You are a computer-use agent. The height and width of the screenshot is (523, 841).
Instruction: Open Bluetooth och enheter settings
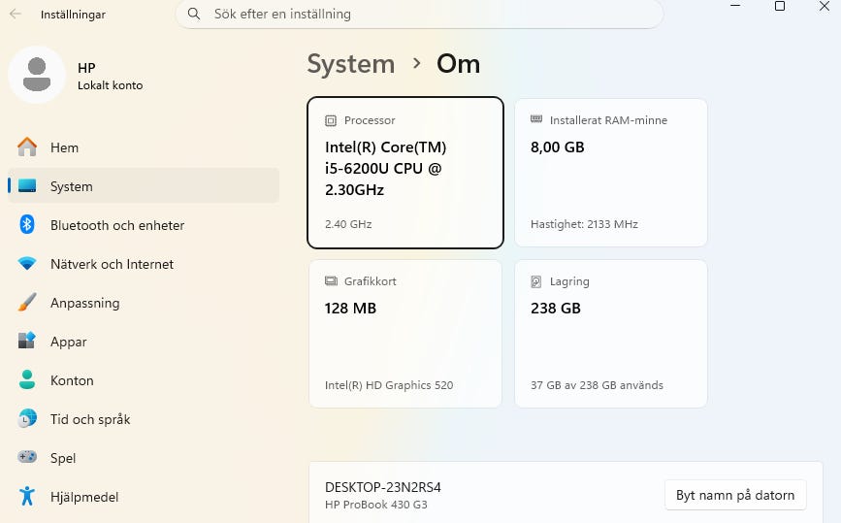click(144, 225)
